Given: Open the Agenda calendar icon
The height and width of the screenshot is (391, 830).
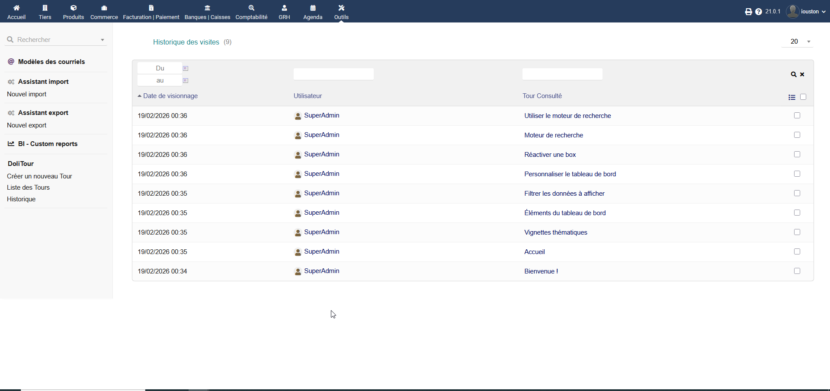Looking at the screenshot, I should [313, 8].
